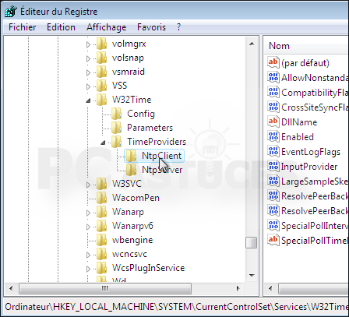This screenshot has height=317, width=349.
Task: Click the tree vertical scrollbar thumb
Action: [251, 242]
